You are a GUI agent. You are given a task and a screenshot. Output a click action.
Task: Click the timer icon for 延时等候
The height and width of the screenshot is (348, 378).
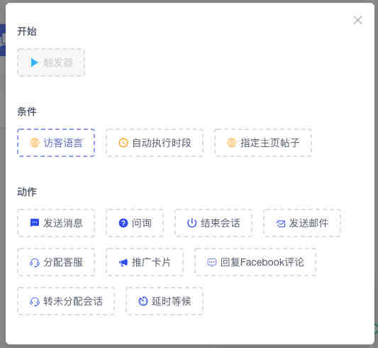pos(143,301)
